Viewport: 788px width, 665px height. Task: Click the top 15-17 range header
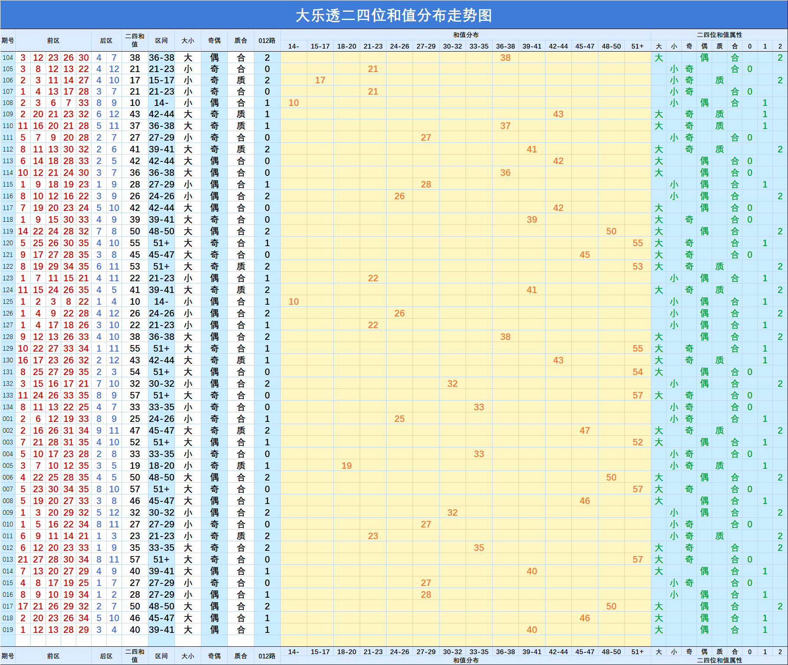(x=320, y=46)
